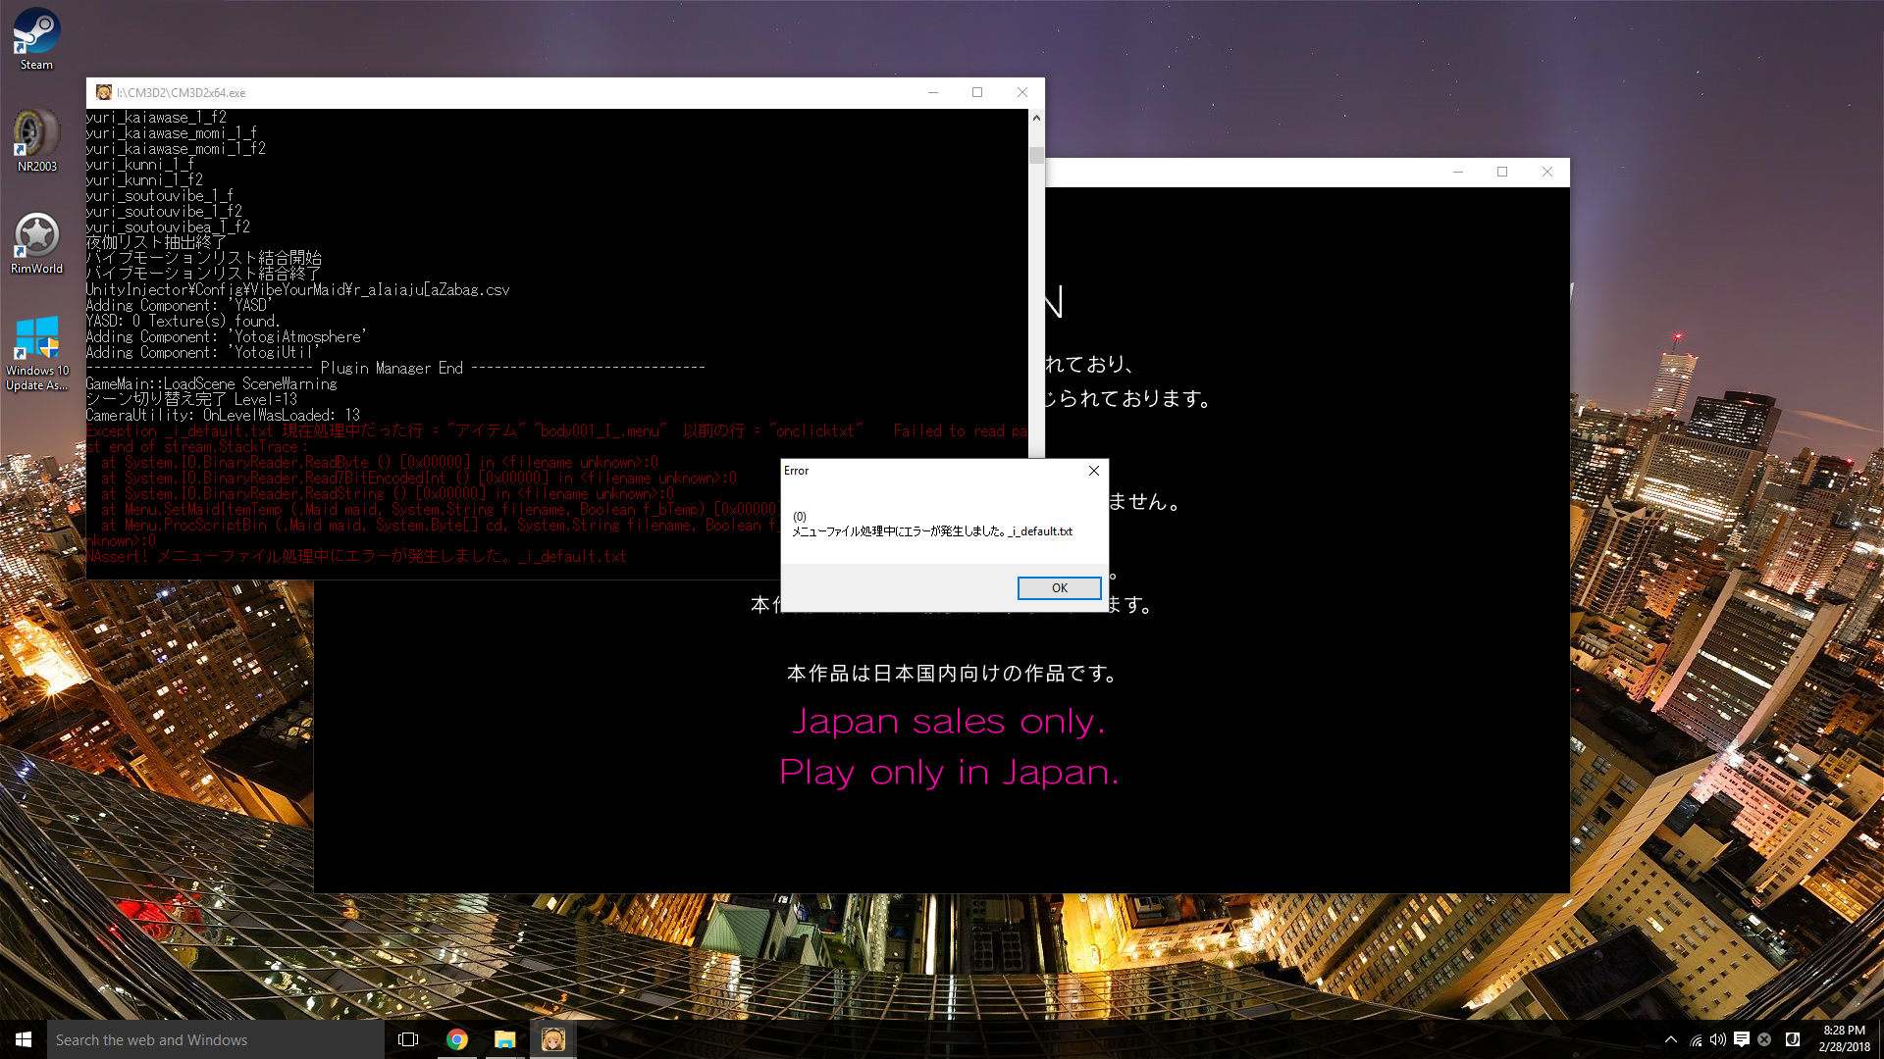Click the 'GameMain::LoadScene SceneWarning' console line
Viewport: 1884px width, 1059px height.
[x=211, y=383]
